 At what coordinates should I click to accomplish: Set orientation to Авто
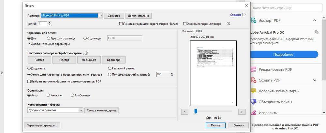point(29,96)
